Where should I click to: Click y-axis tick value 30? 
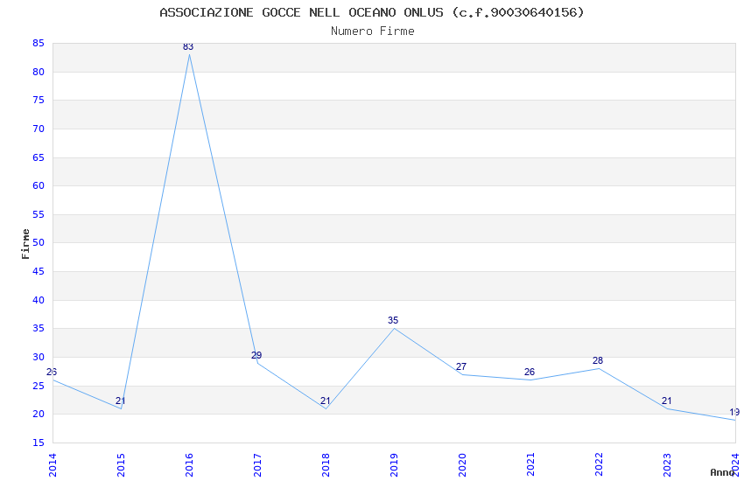point(39,358)
